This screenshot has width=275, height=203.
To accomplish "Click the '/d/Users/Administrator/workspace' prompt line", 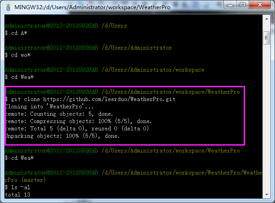I will pos(105,70).
